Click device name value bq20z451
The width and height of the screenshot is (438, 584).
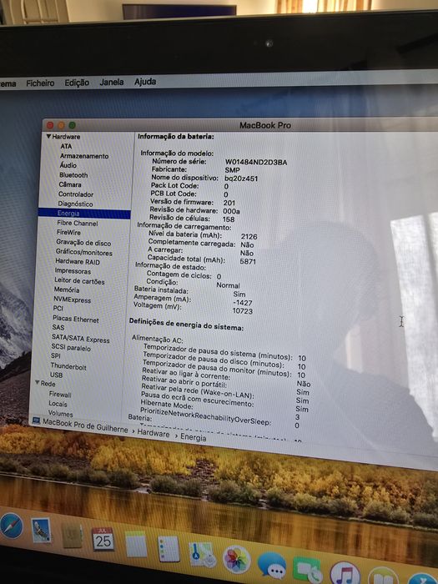(241, 179)
